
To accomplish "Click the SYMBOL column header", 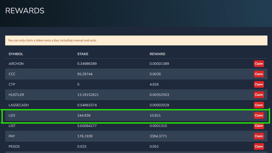I will point(16,54).
